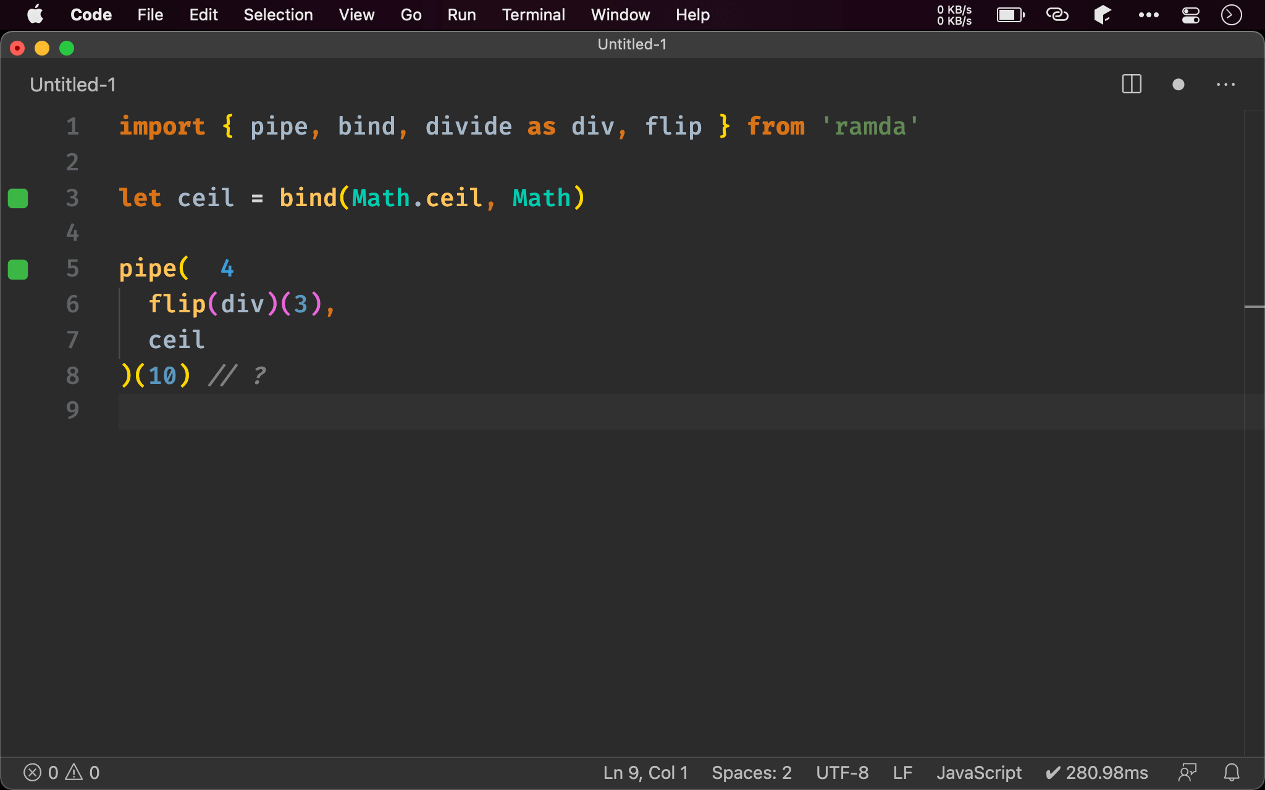Click line number 1 in the gutter

click(x=72, y=127)
